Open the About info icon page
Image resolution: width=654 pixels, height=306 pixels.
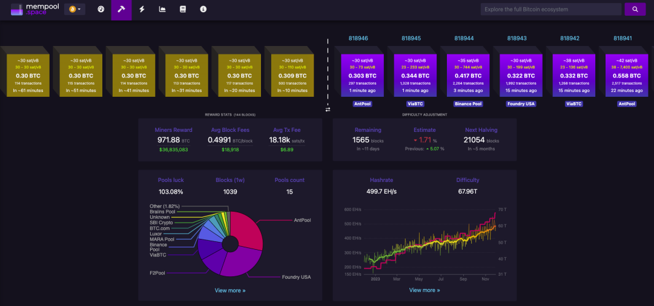coord(203,10)
